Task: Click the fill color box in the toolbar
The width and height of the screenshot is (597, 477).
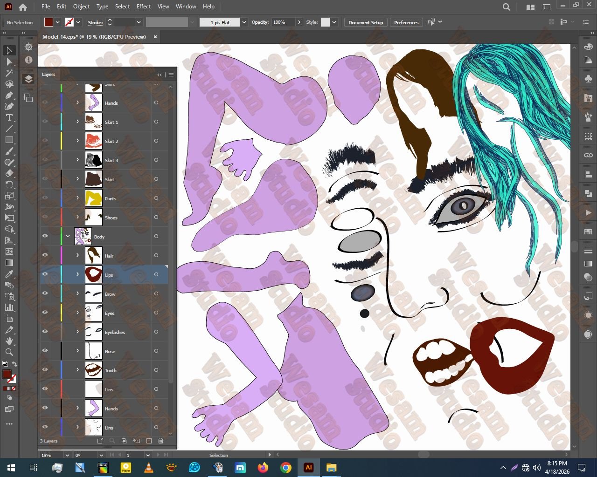Action: 7,374
